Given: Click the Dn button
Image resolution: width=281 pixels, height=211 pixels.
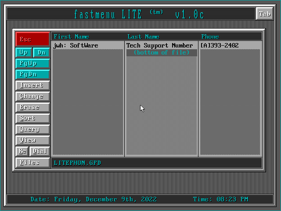Looking at the screenshot, I should click(x=42, y=53).
